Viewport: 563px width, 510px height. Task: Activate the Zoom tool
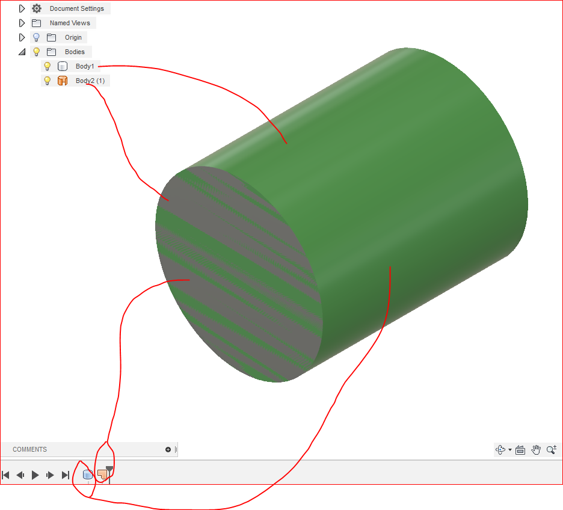click(x=551, y=449)
